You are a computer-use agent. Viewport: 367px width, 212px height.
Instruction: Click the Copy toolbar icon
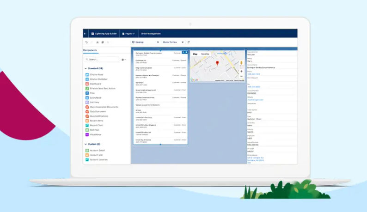103,42
